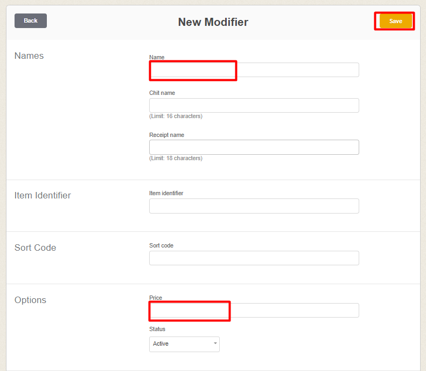
Task: Open the Status dropdown showing Active
Action: (184, 344)
